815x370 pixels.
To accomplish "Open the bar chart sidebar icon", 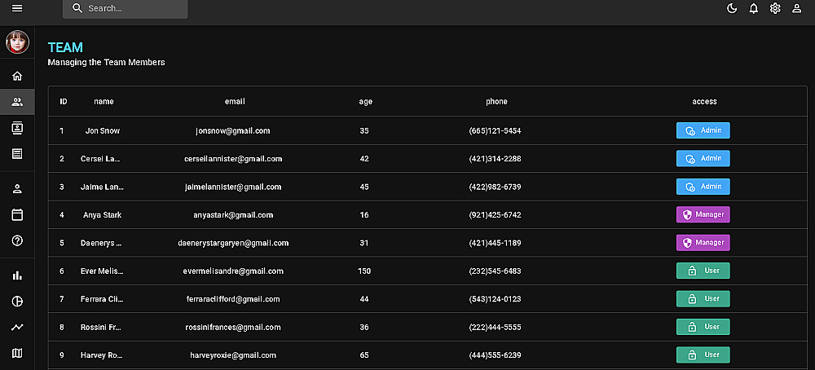I will click(17, 275).
